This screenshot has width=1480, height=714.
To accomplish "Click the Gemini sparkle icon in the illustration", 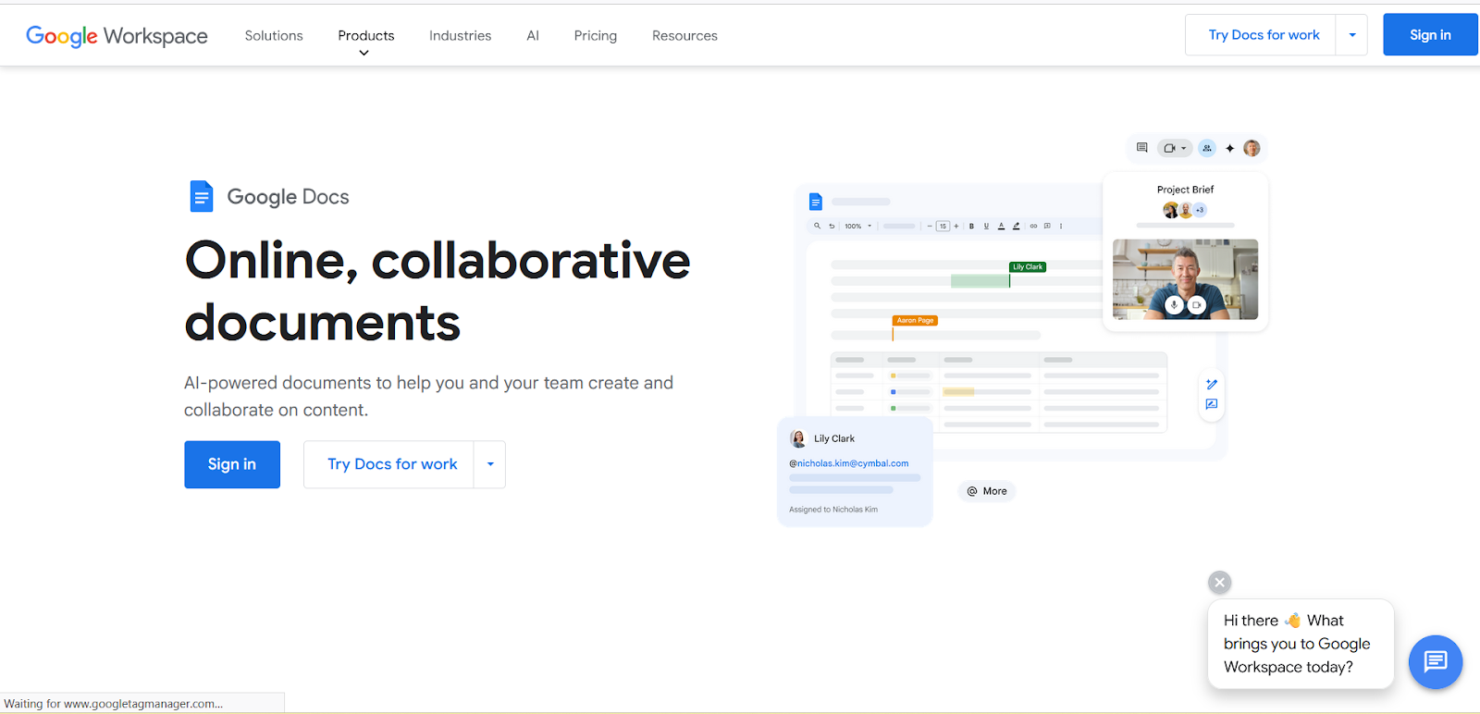I will (x=1230, y=148).
